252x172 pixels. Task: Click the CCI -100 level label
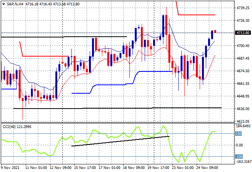click(239, 157)
